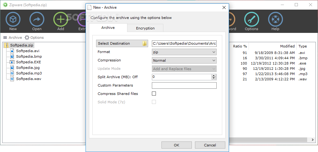318x152 pixels.
Task: Confirm the dialog with OK
Action: [x=176, y=145]
